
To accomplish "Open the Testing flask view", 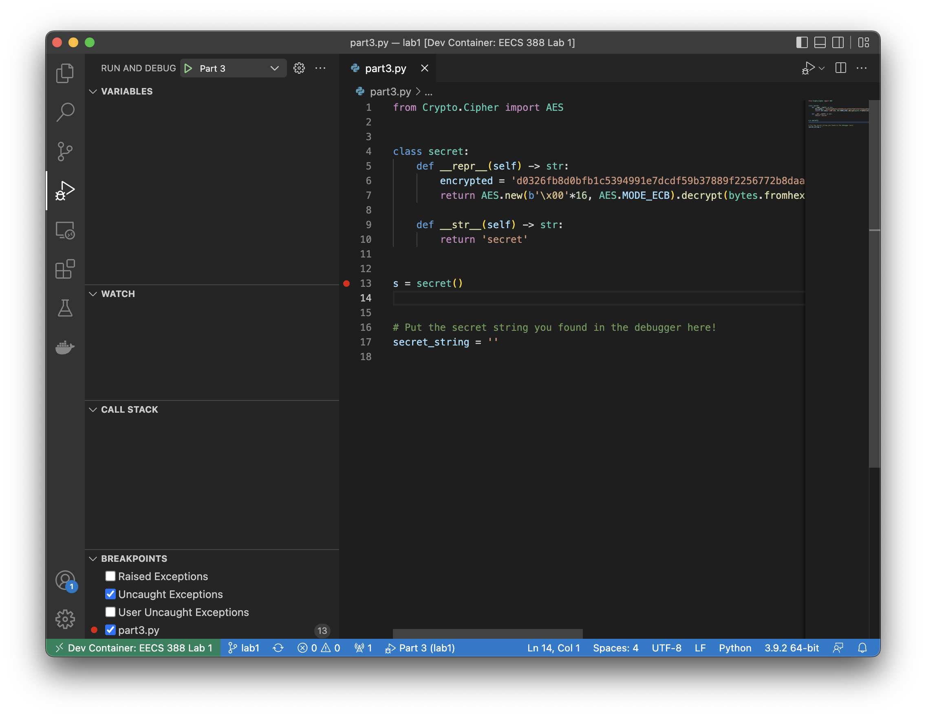I will [65, 308].
